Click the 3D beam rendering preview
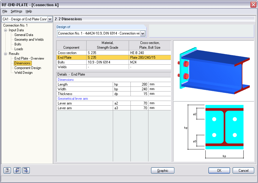This screenshot has height=183, width=258. click(x=214, y=71)
